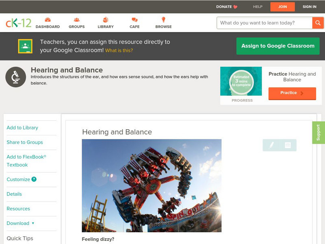Click the CK-12 logo
This screenshot has width=325, height=244.
point(18,23)
